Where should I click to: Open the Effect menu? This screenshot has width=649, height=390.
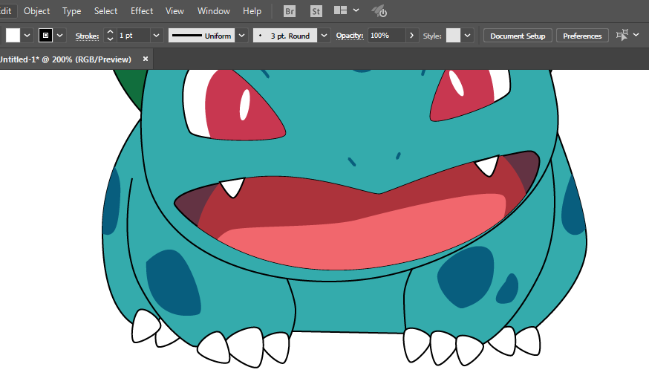(142, 11)
